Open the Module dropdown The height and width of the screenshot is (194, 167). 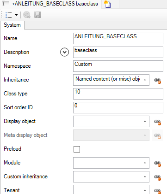111,163
